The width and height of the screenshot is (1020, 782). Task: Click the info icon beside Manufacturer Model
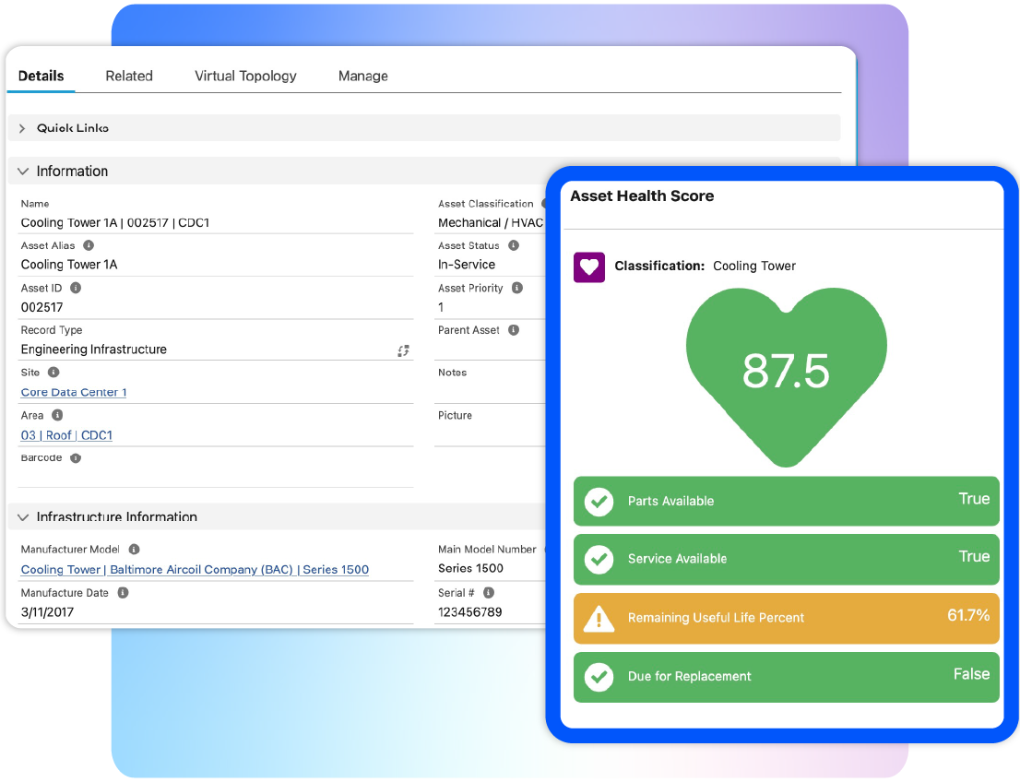(134, 549)
